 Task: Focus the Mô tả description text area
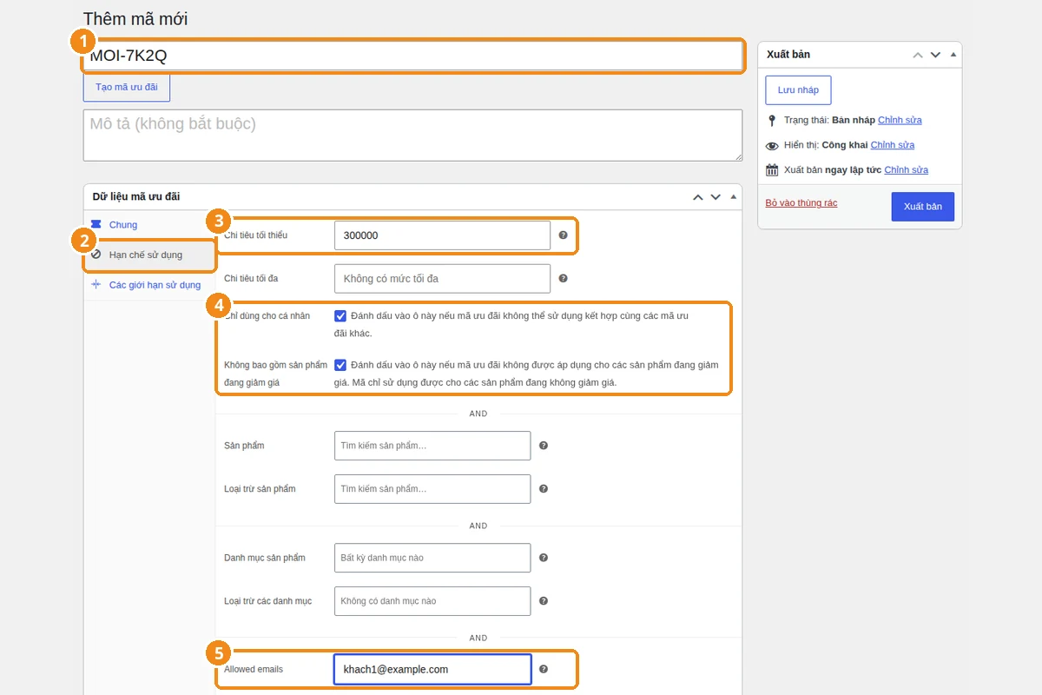(412, 136)
